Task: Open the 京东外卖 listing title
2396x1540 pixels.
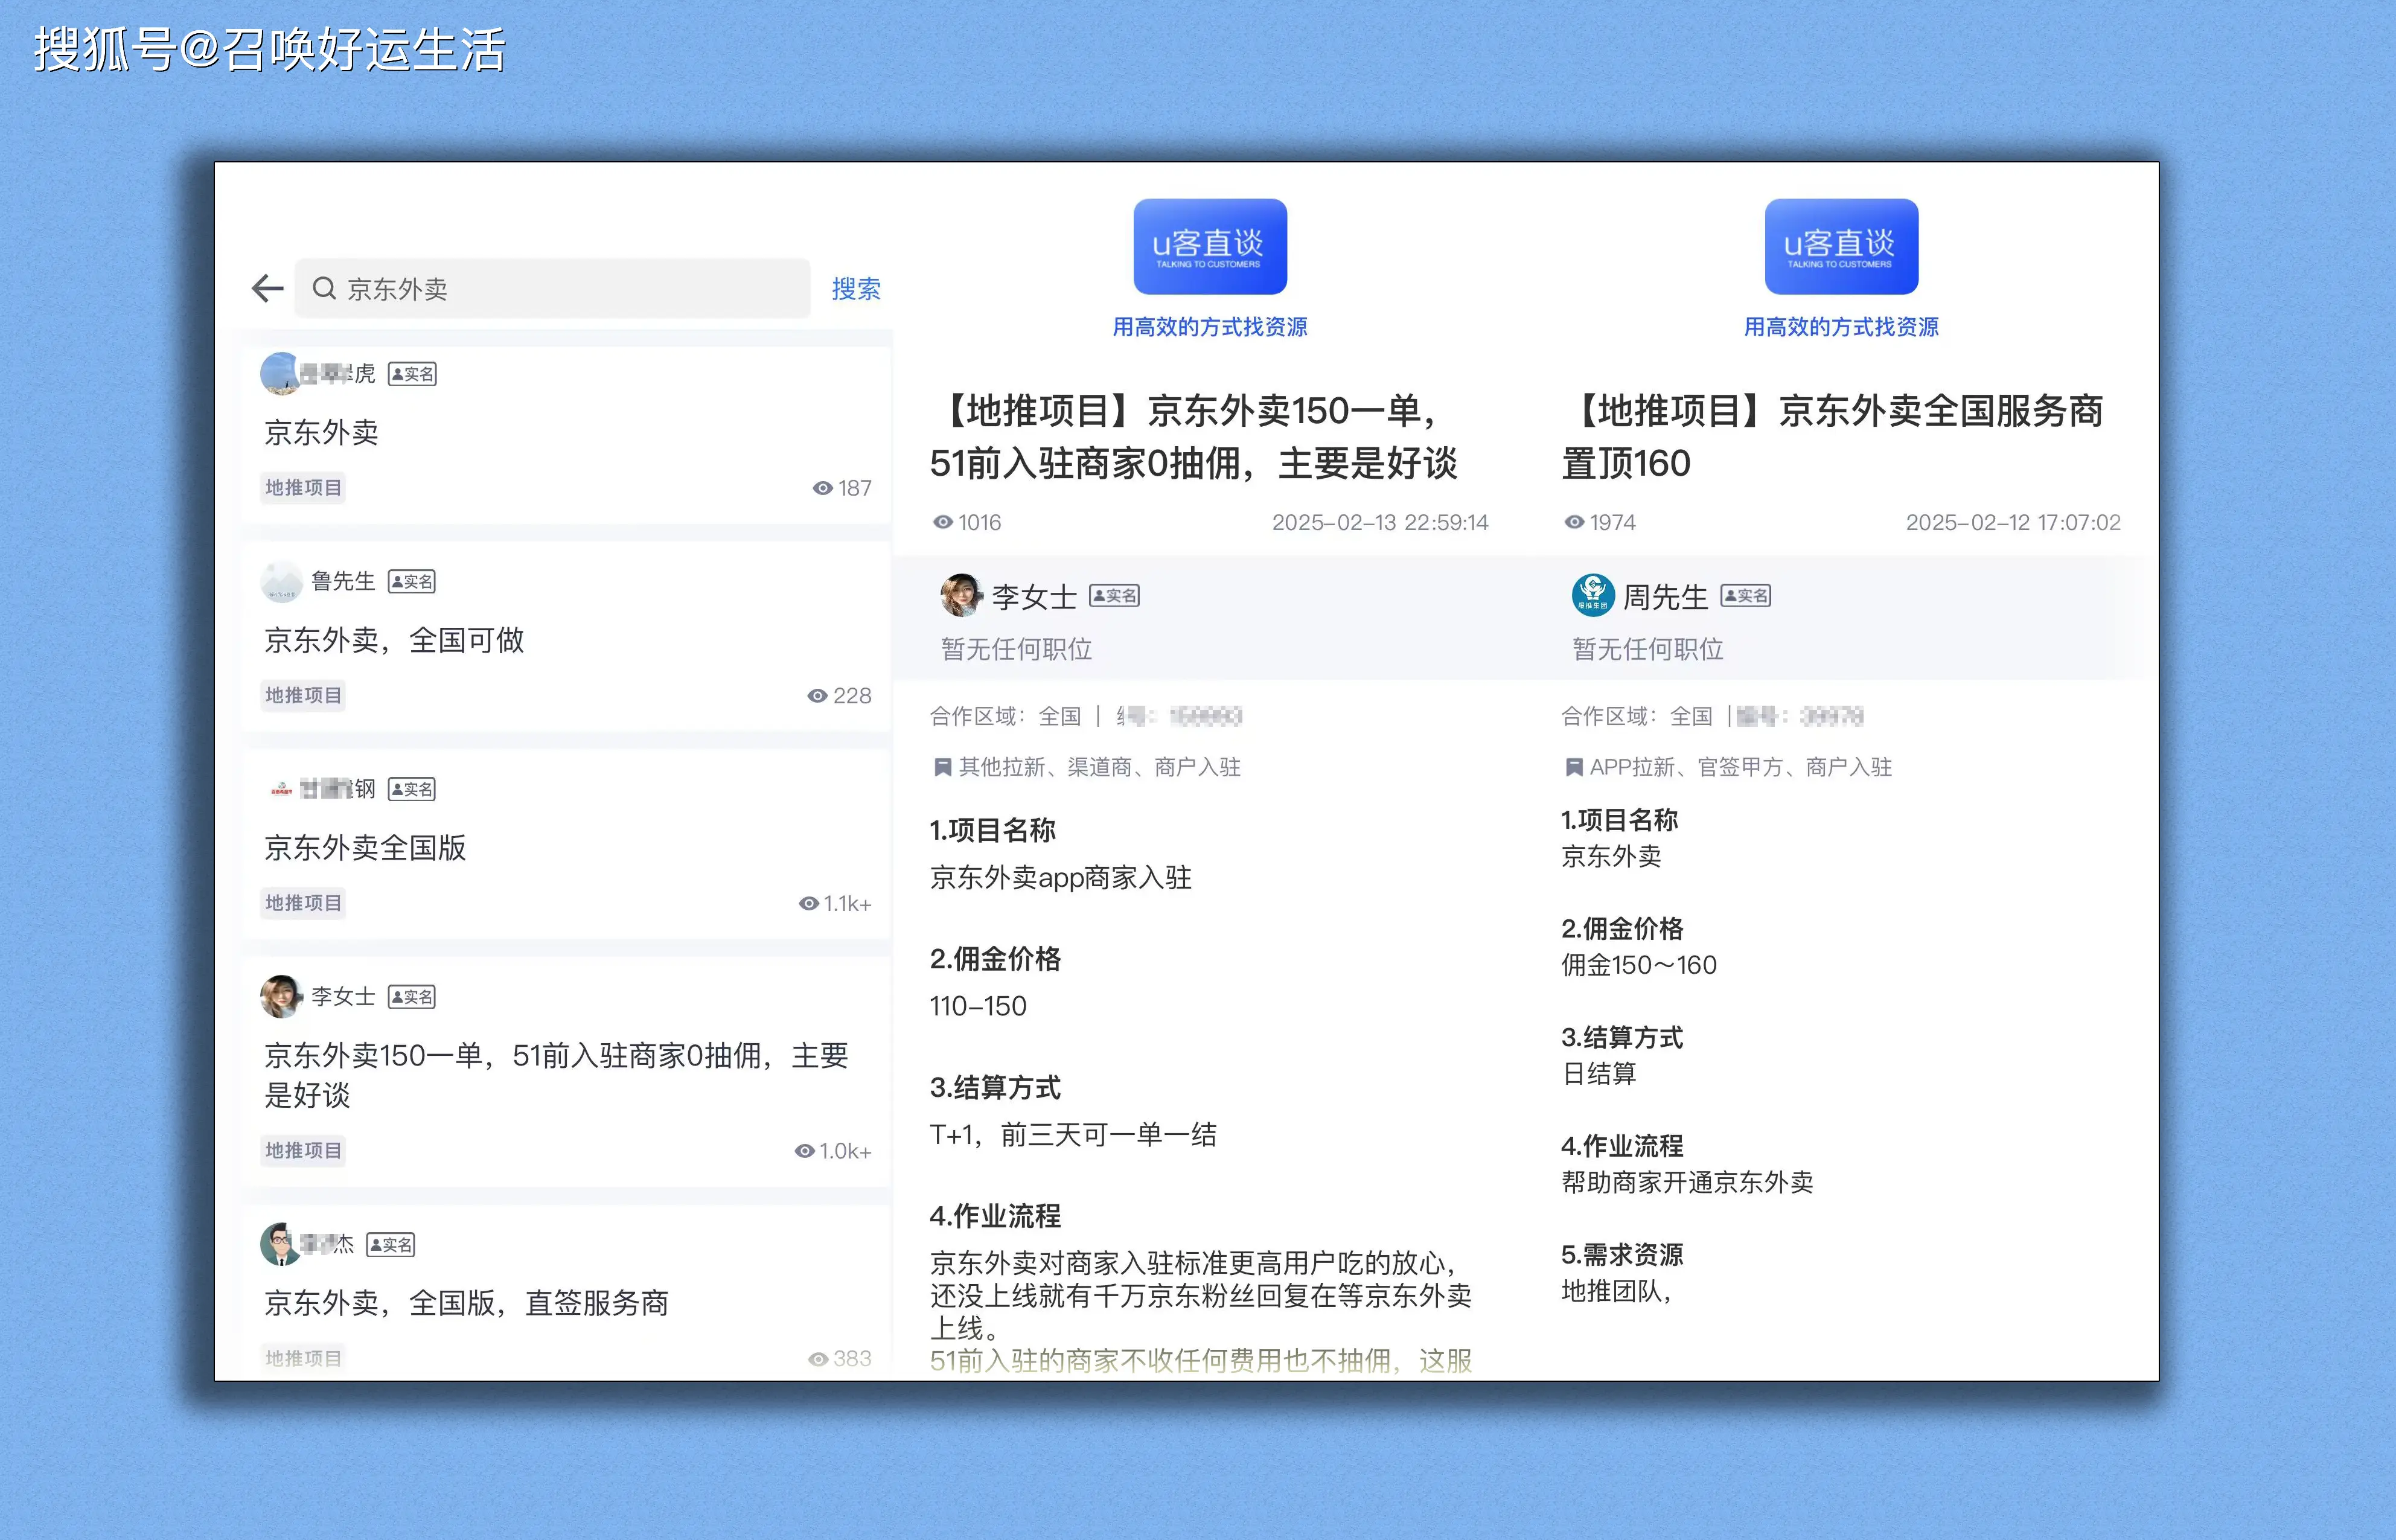Action: point(321,432)
